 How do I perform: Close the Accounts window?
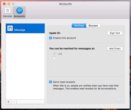pyautogui.click(x=4, y=4)
